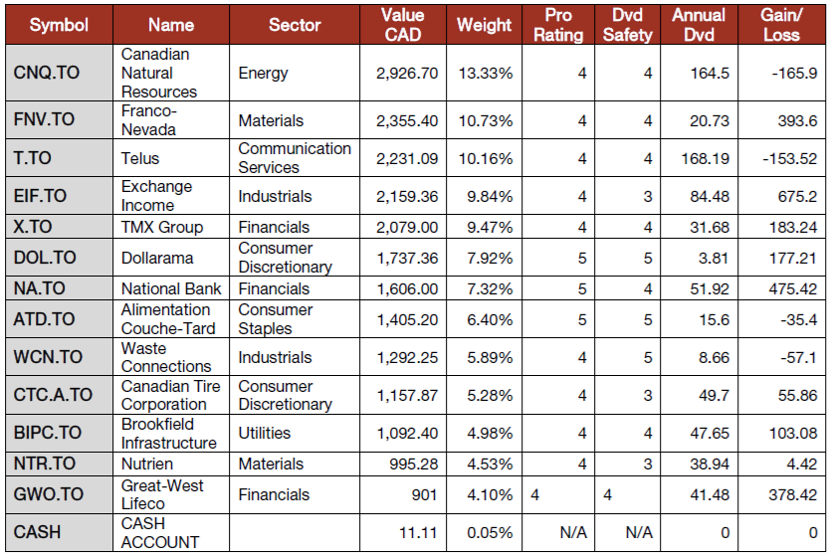This screenshot has width=832, height=560.
Task: Select the Sector column header
Action: point(295,25)
